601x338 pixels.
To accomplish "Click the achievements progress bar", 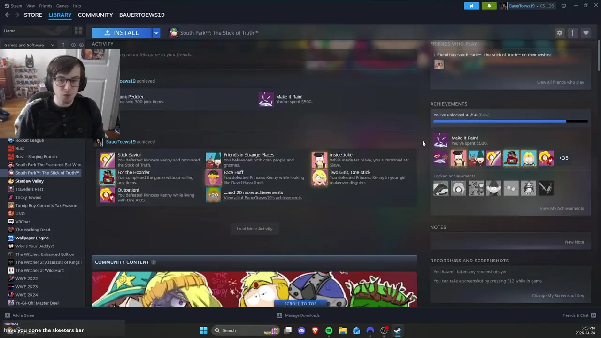I will tap(510, 121).
